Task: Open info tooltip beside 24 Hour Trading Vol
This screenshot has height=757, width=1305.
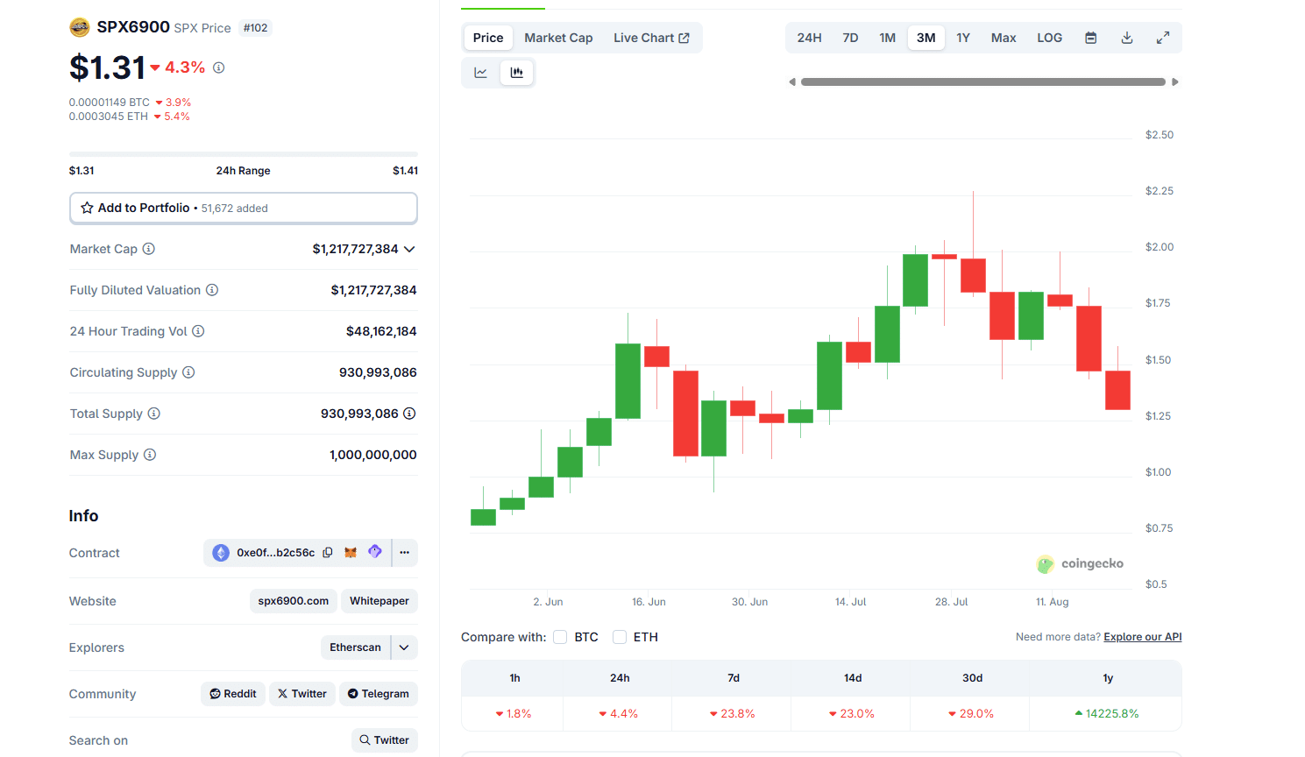Action: [198, 331]
